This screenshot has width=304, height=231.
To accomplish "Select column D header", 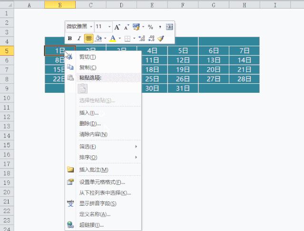I will 121,5.
